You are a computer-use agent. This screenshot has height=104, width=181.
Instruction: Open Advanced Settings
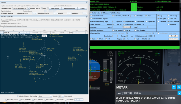(69, 8)
